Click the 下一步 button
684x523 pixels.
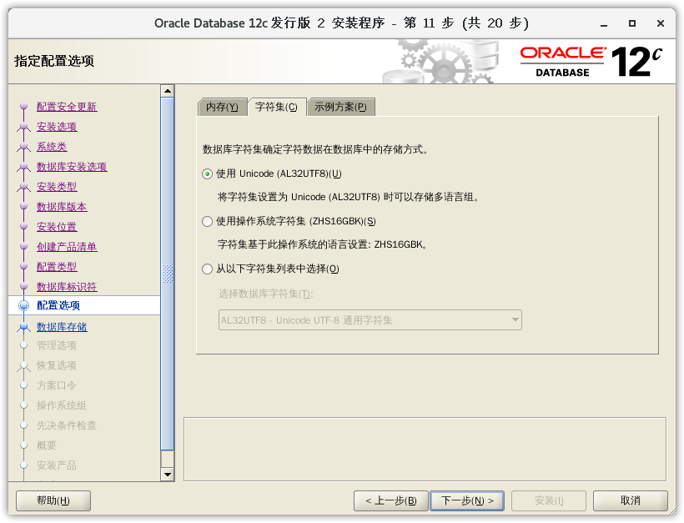pyautogui.click(x=467, y=500)
